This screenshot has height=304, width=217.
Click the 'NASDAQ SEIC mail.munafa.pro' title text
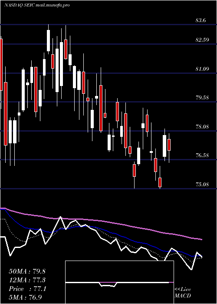(x=37, y=5)
